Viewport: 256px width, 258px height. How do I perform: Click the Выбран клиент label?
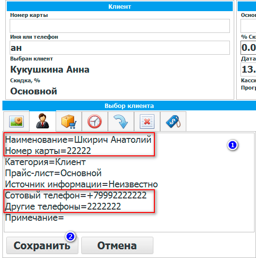pyautogui.click(x=31, y=59)
